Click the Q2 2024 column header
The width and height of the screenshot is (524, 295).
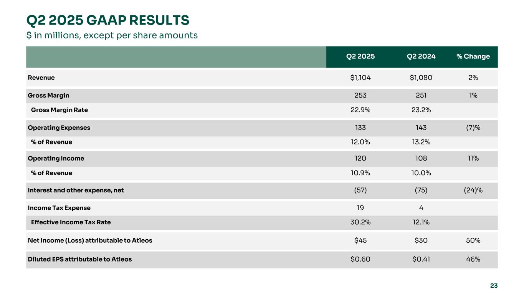[421, 56]
